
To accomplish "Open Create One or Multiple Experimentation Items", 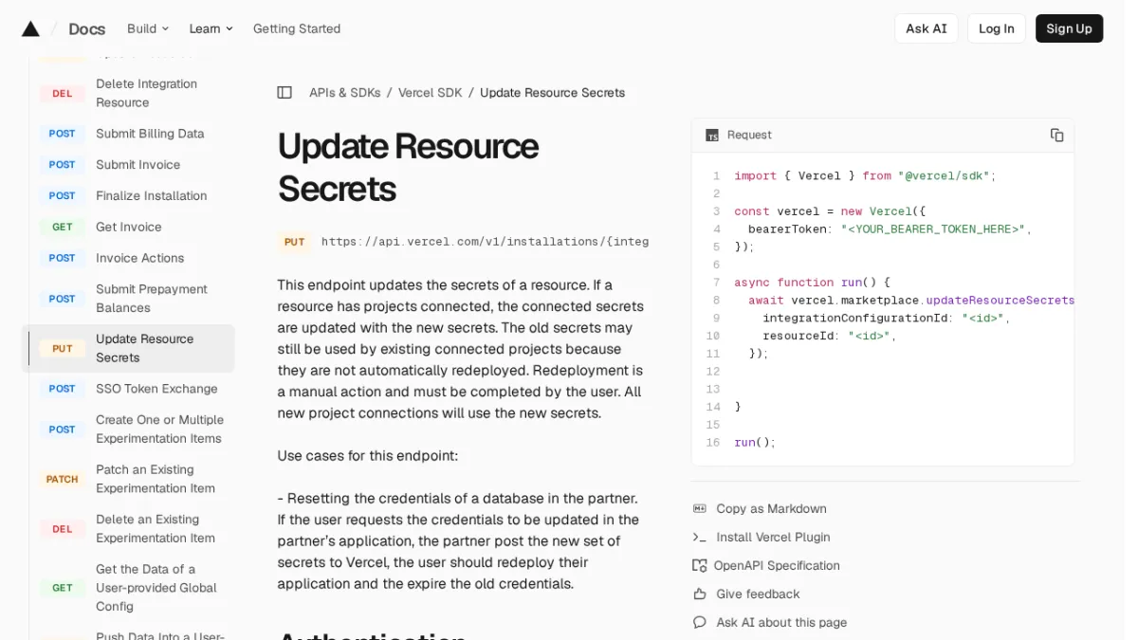I will 160,430.
